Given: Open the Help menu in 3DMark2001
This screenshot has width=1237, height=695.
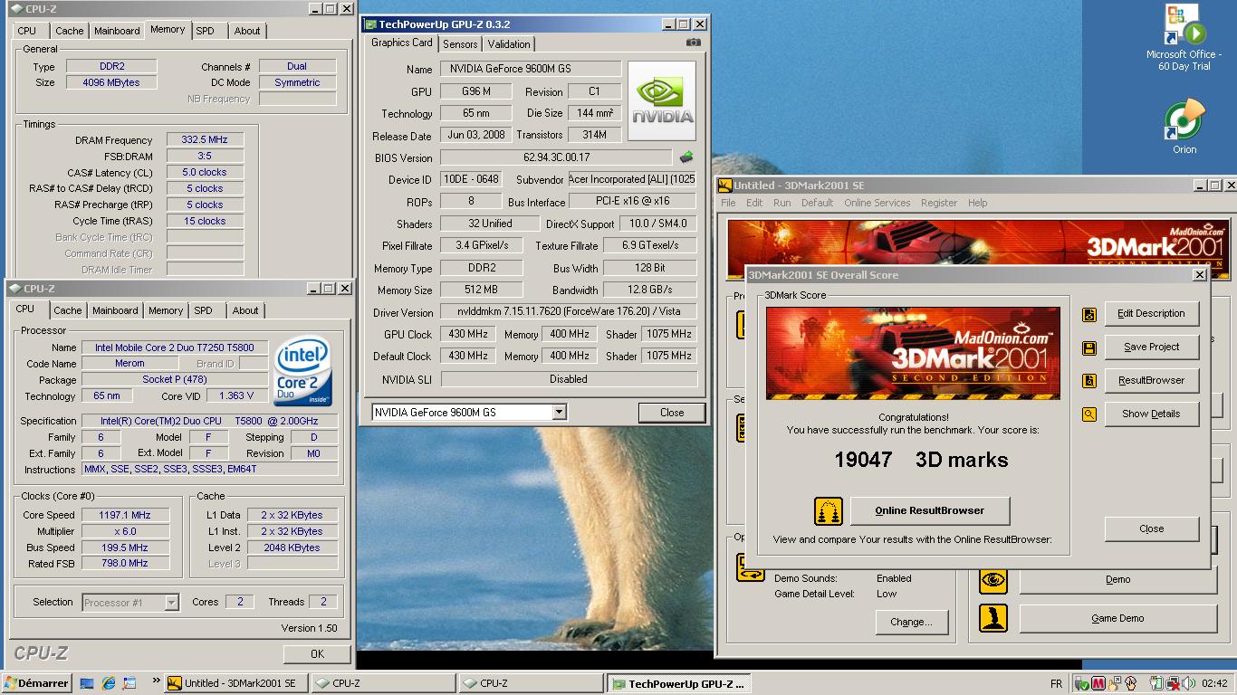Looking at the screenshot, I should (978, 203).
